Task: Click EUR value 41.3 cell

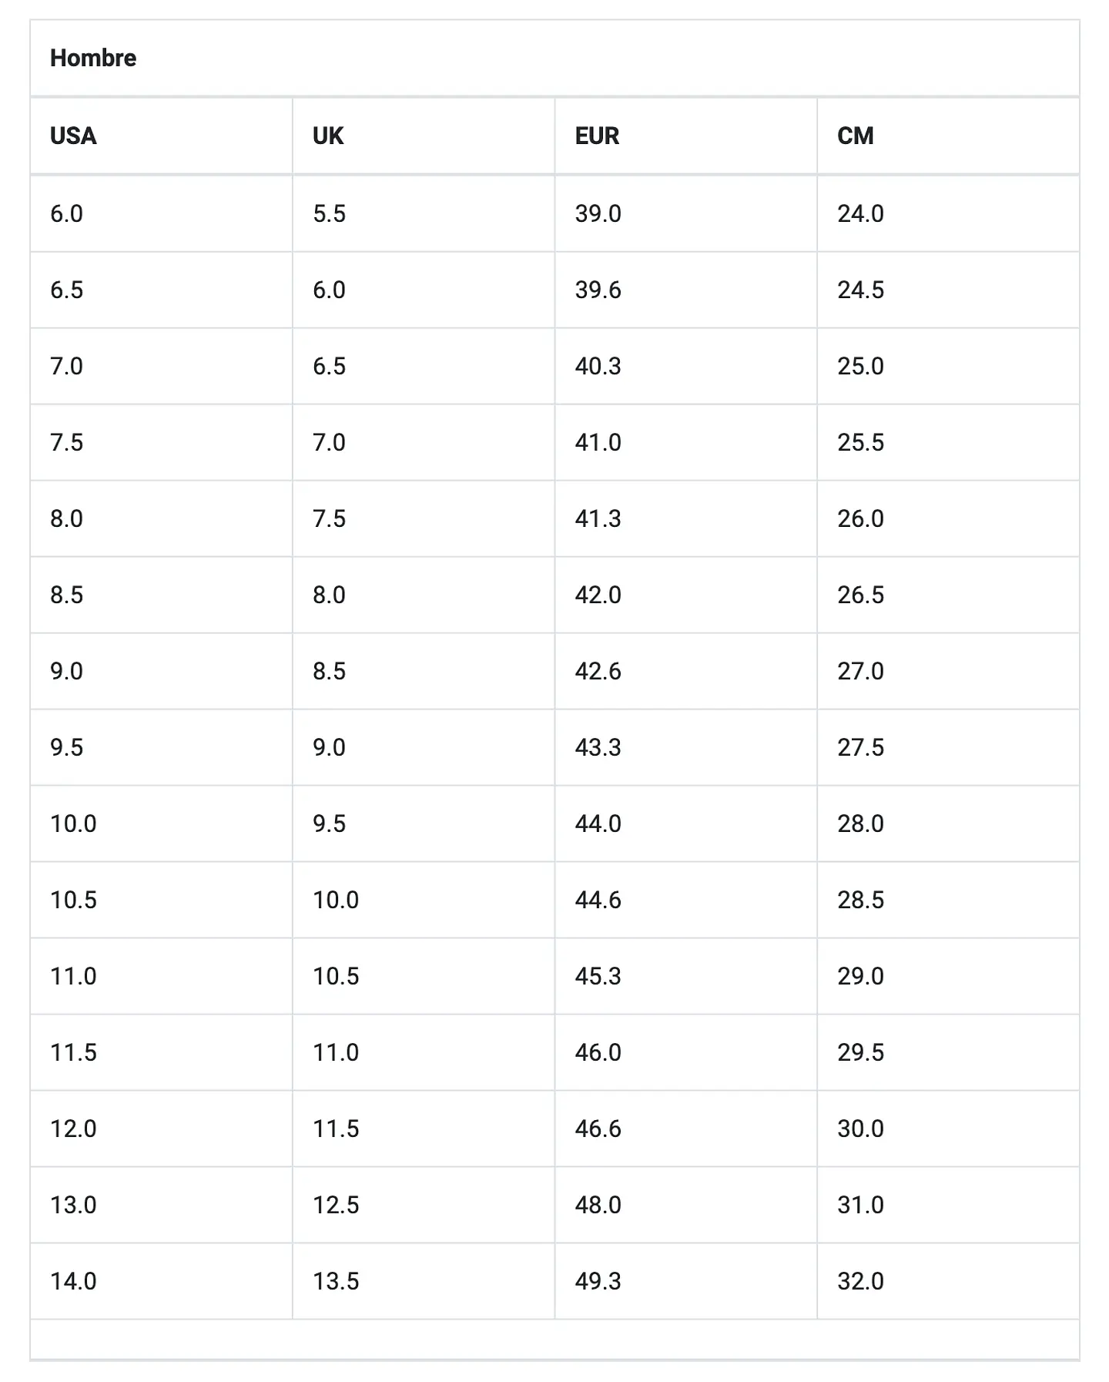Action: 685,518
